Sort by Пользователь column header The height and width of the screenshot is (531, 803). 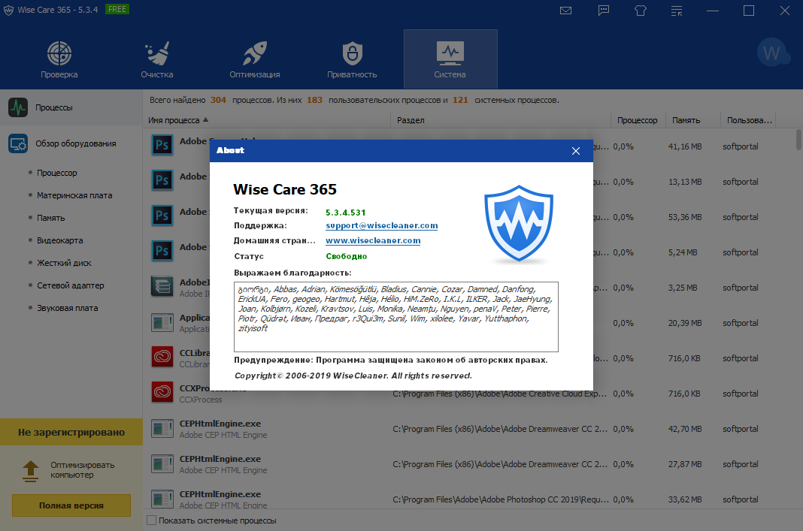click(749, 120)
